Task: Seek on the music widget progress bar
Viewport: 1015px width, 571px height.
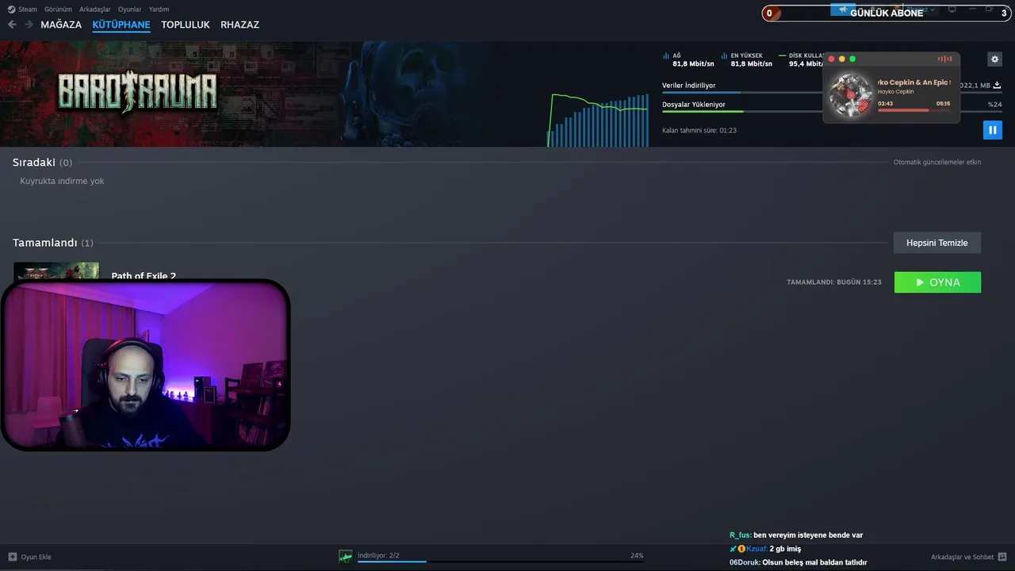Action: click(913, 110)
